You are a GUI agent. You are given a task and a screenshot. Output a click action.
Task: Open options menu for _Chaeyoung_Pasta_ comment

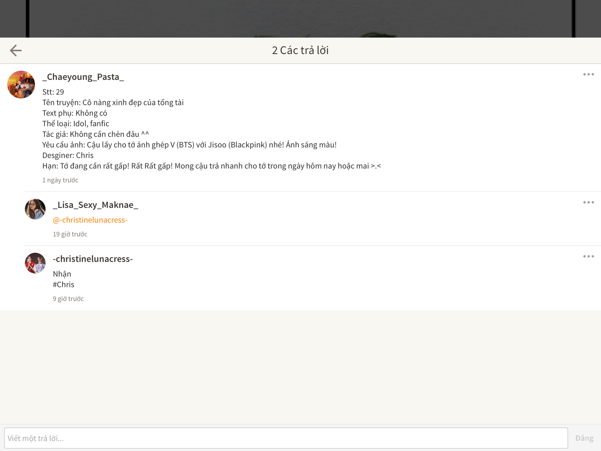click(588, 75)
